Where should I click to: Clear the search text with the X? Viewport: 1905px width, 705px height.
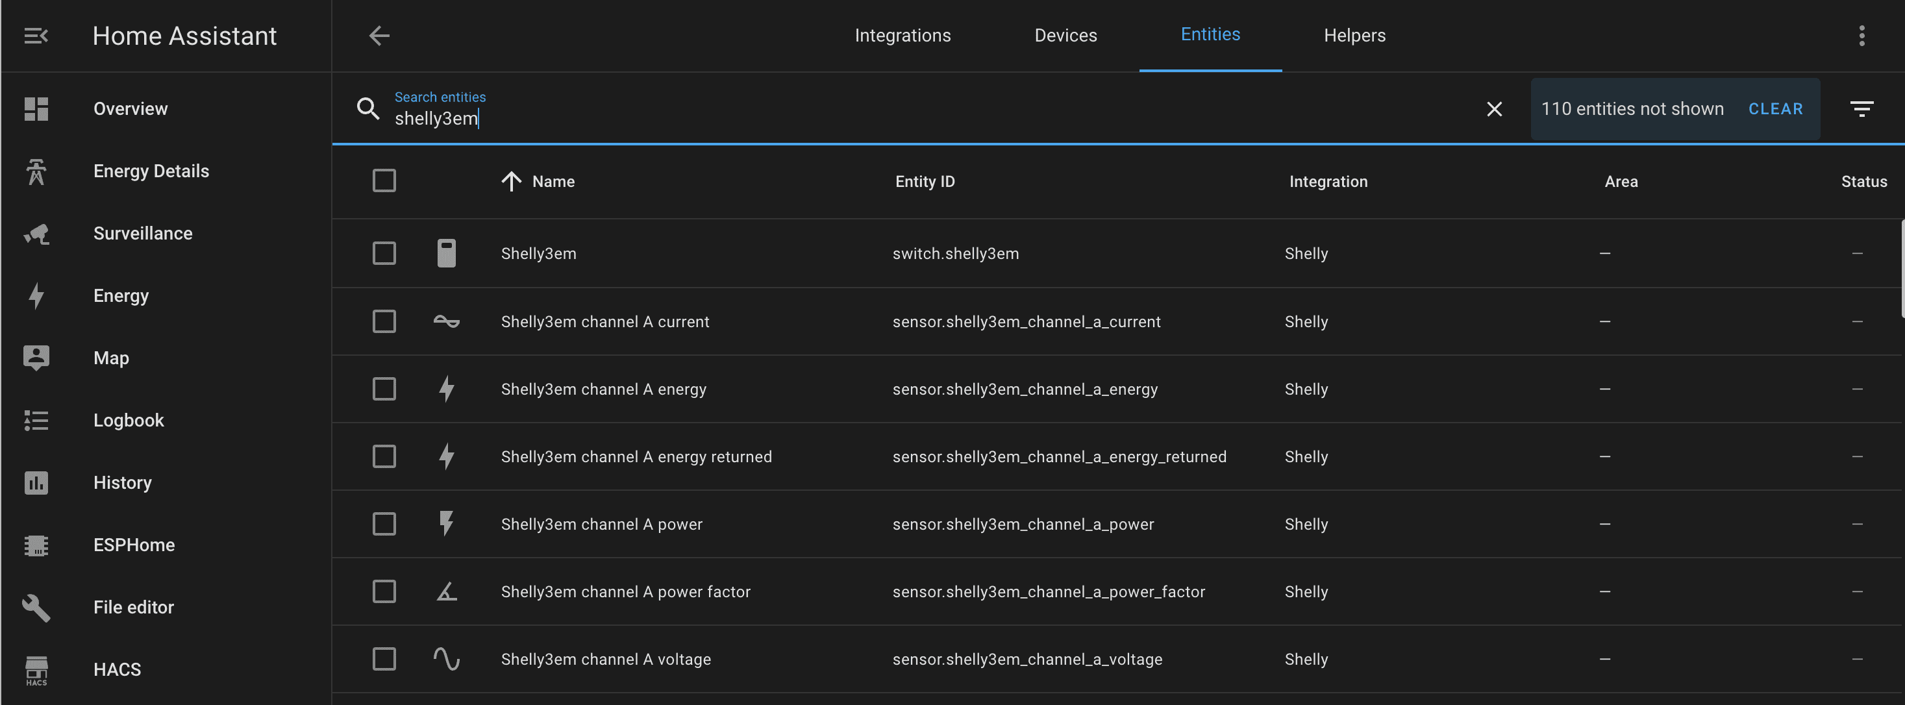[x=1494, y=110]
